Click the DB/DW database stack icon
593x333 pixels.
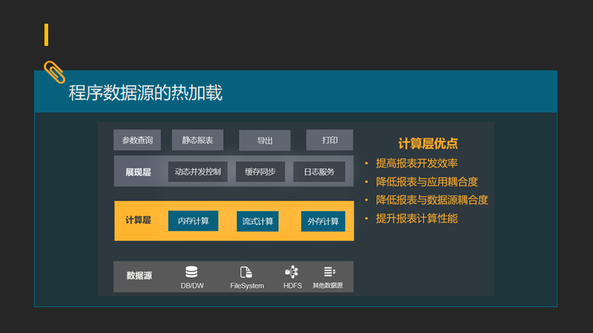[191, 272]
